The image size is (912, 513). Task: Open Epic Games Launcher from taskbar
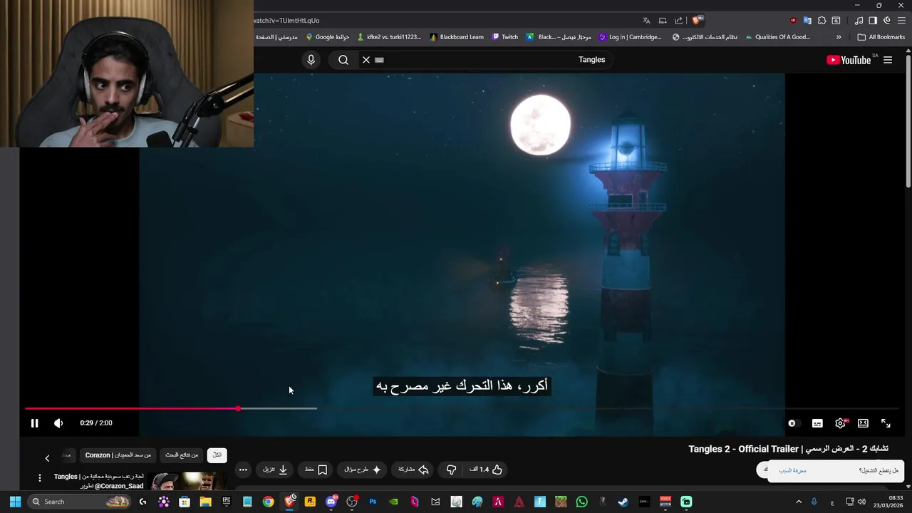click(227, 502)
